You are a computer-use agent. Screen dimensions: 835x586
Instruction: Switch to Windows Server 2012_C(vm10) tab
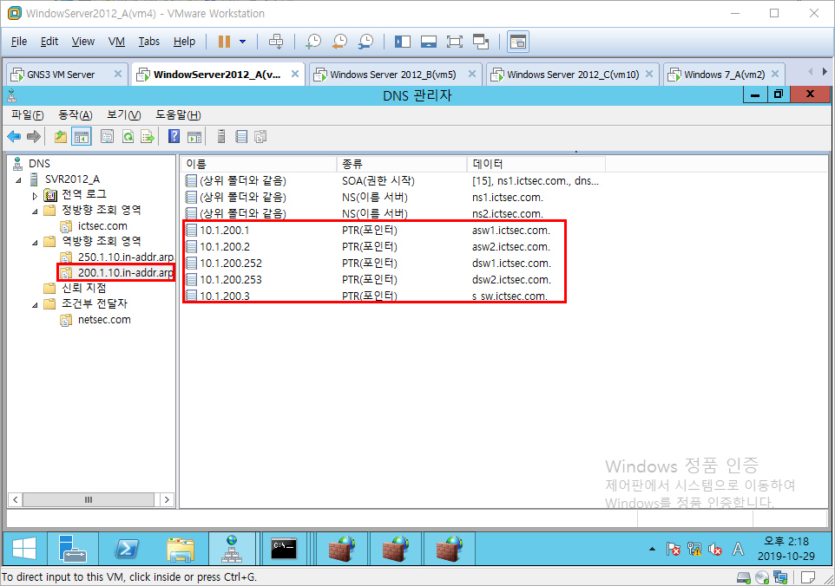[x=573, y=75]
